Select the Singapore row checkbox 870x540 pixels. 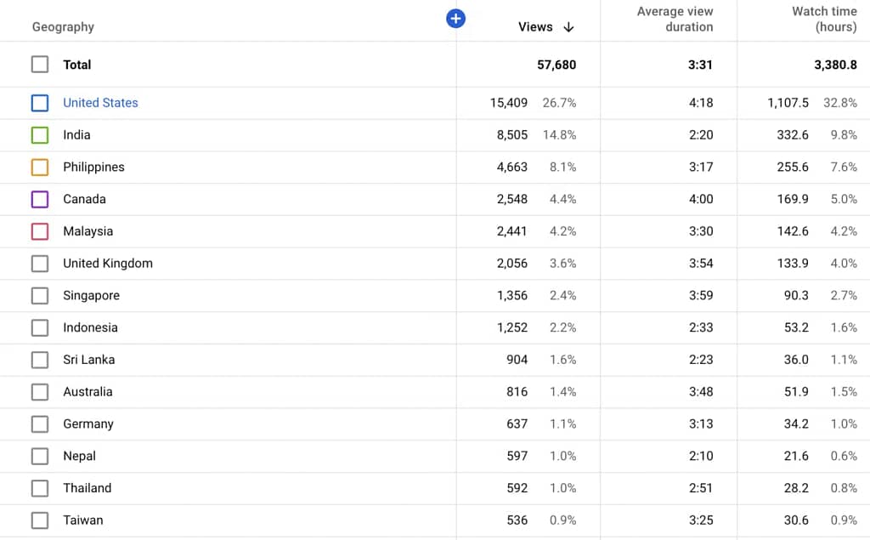pyautogui.click(x=40, y=296)
